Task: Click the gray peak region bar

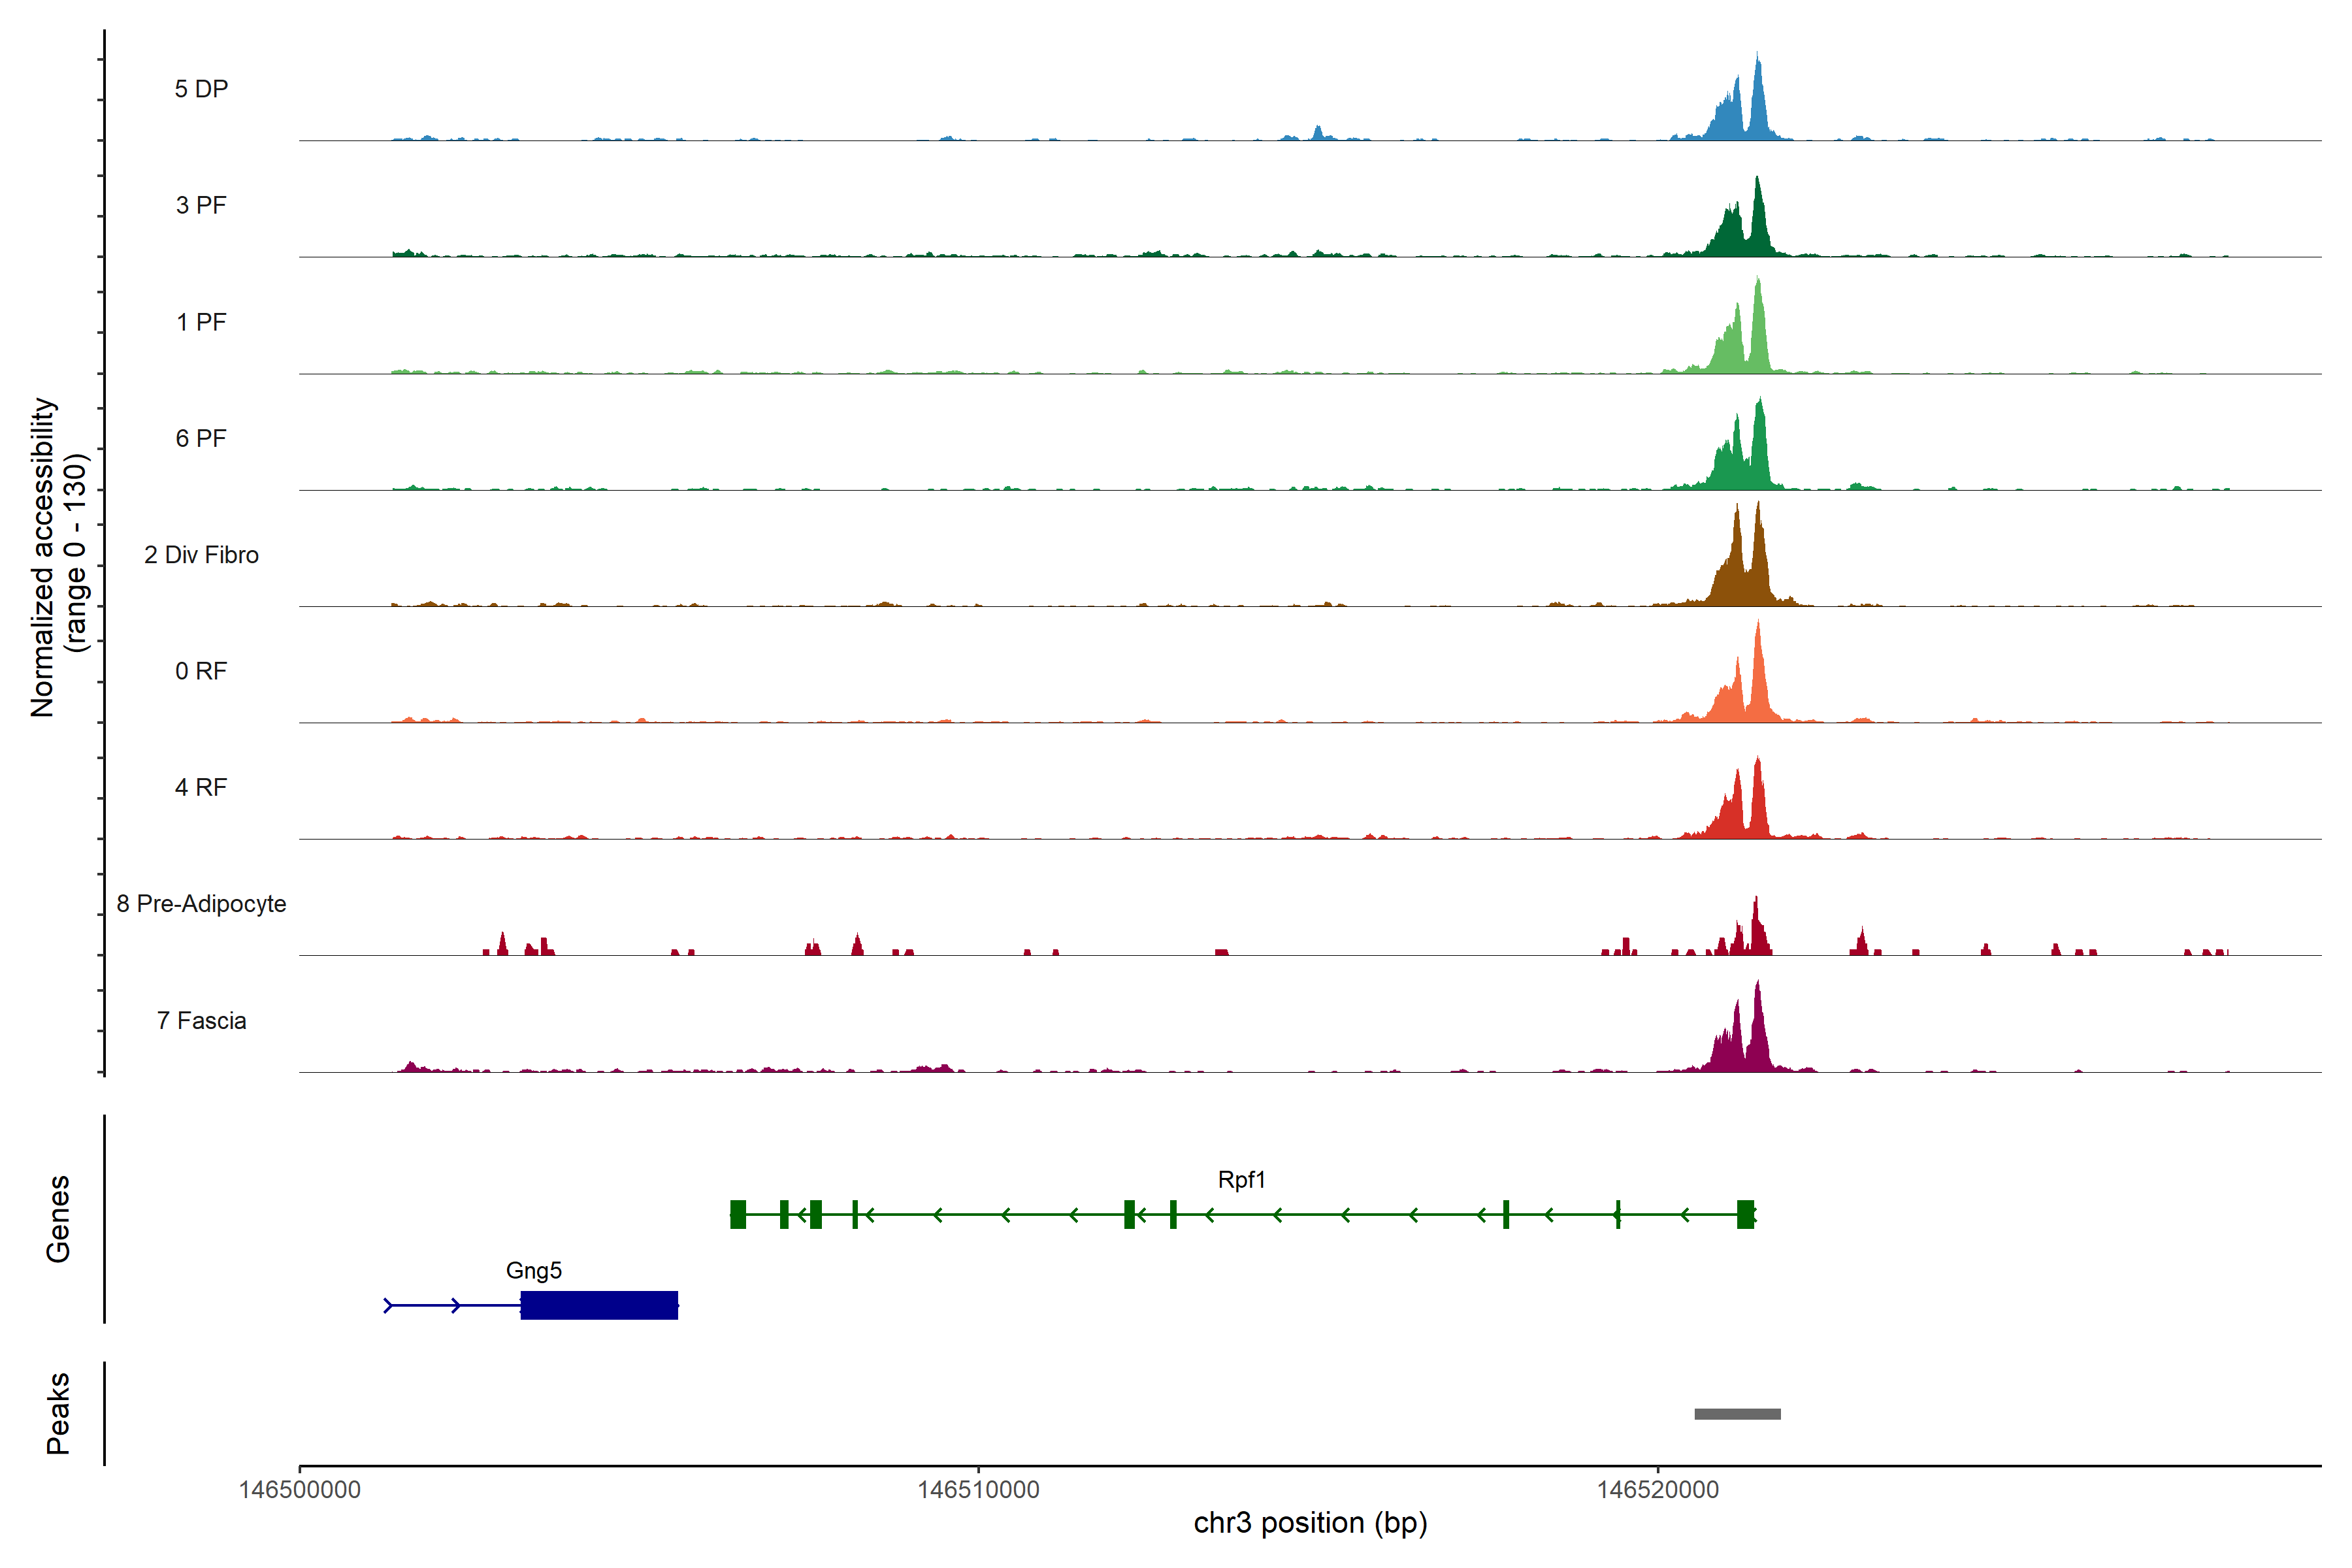Action: (1737, 1414)
